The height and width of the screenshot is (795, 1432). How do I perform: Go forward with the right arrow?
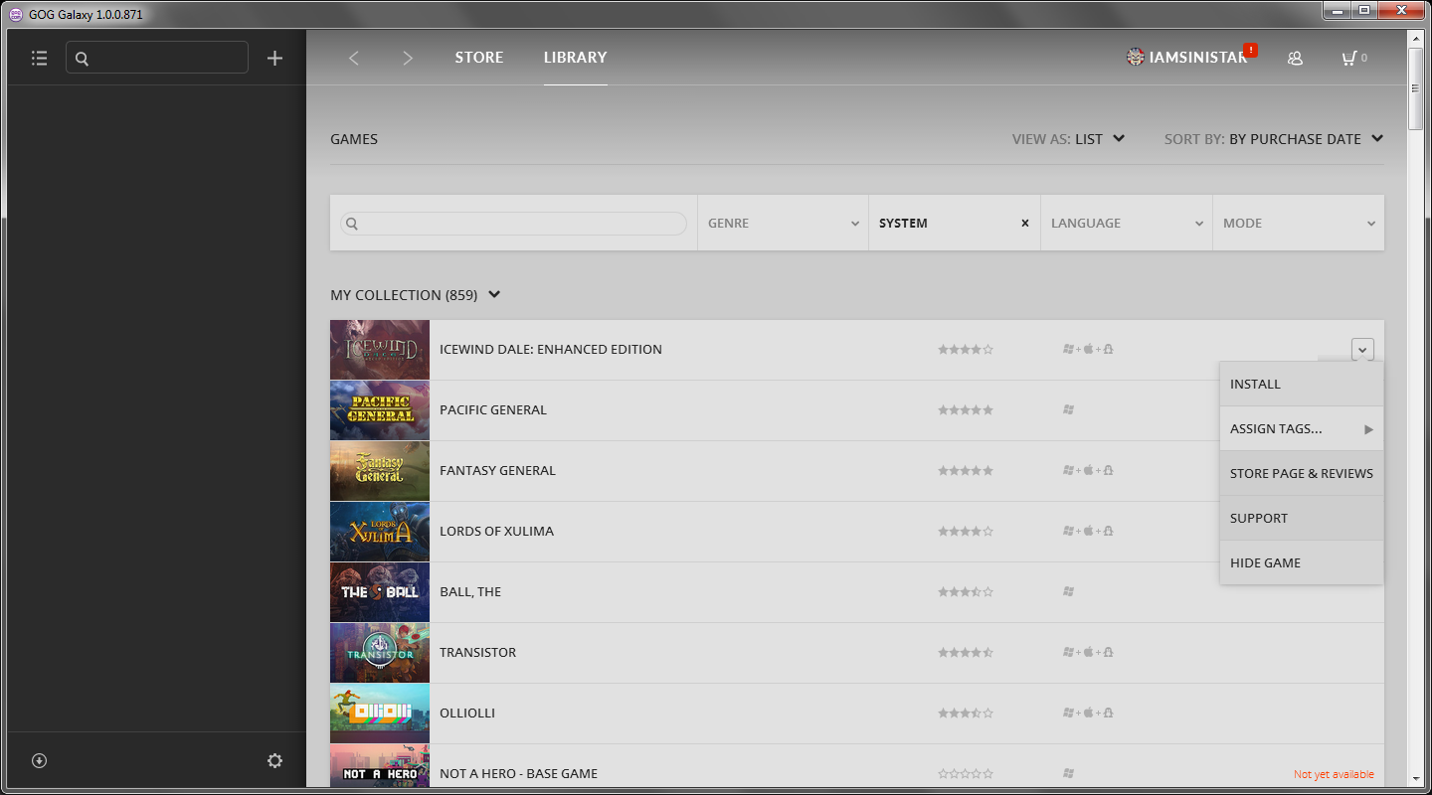click(x=408, y=58)
